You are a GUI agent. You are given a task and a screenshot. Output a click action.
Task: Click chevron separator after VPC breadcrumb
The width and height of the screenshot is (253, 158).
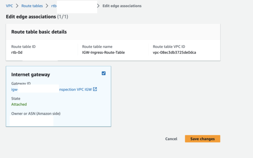click(17, 6)
